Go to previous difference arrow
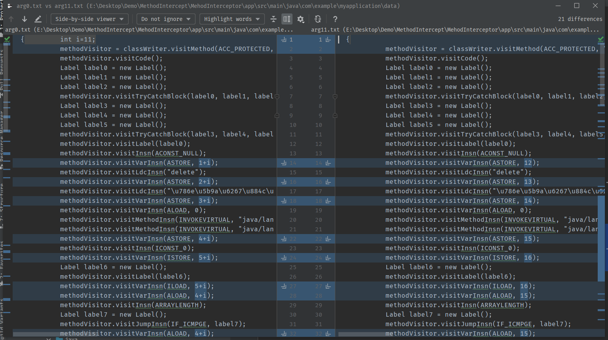 coord(11,19)
